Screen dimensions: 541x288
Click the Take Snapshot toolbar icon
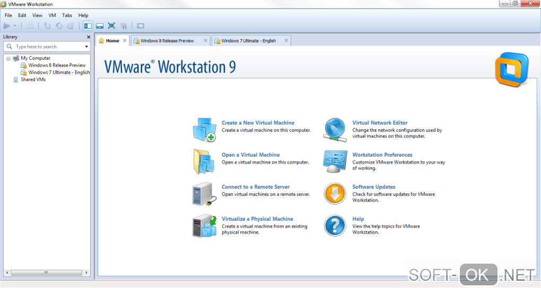[x=47, y=26]
